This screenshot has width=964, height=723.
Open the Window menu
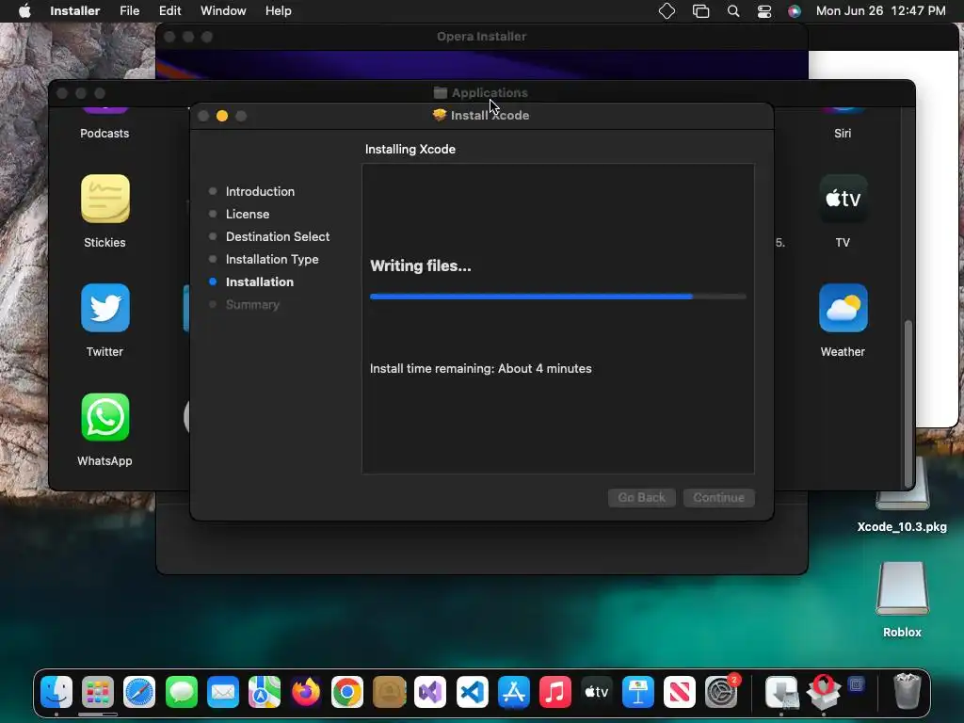[223, 11]
